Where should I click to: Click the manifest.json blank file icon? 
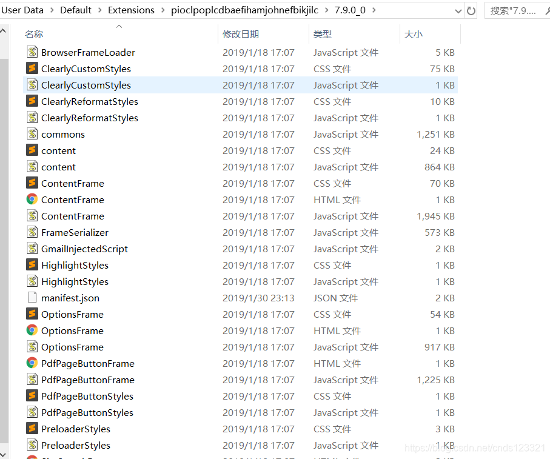32,297
